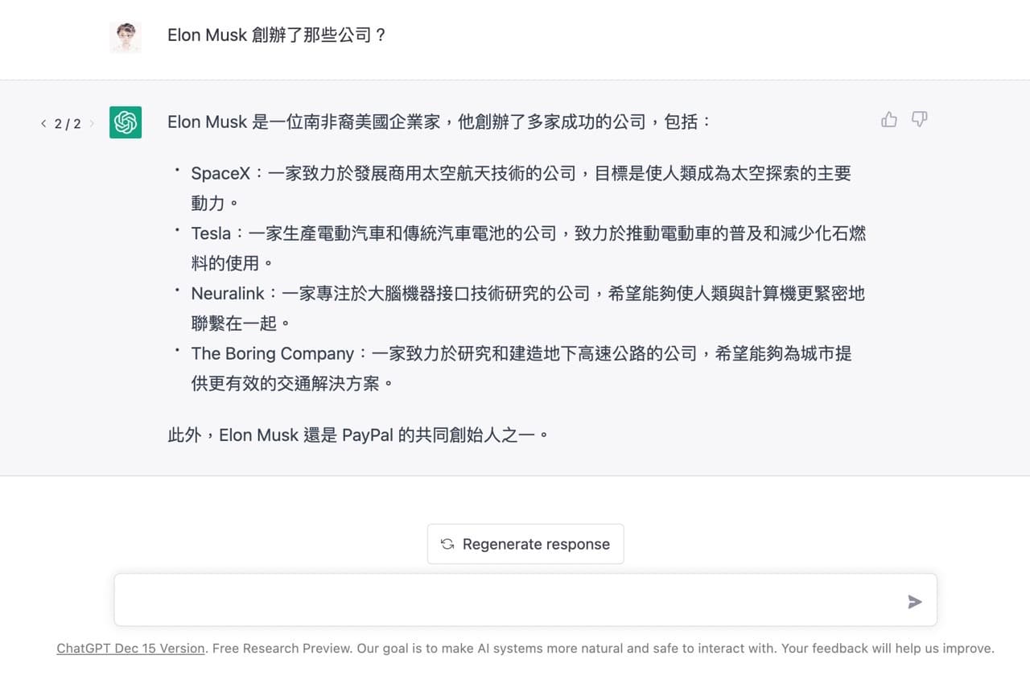
Task: Click the PayPal co-founder closing sentence
Action: (359, 435)
